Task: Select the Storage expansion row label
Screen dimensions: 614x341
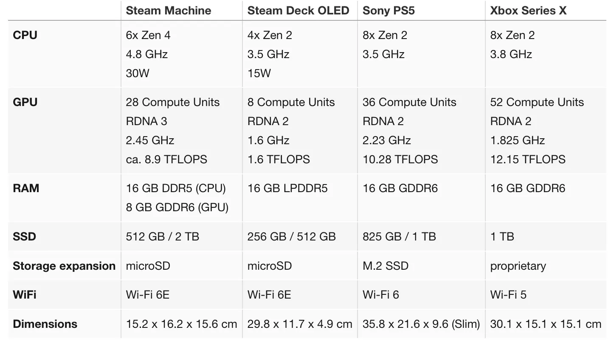Action: point(64,266)
